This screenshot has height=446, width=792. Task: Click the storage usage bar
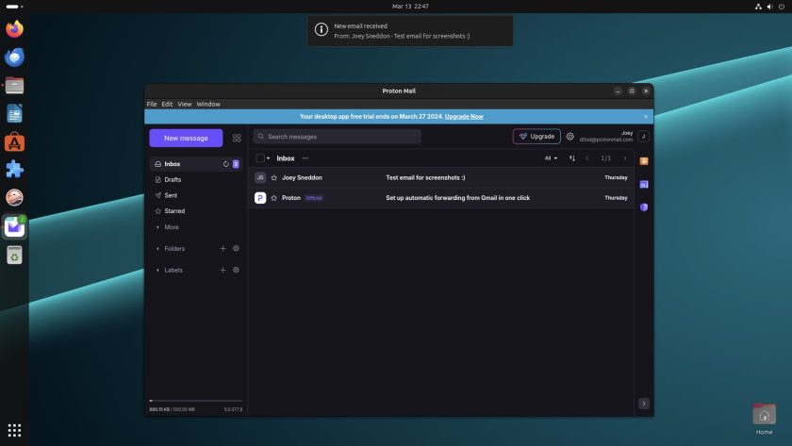point(196,401)
